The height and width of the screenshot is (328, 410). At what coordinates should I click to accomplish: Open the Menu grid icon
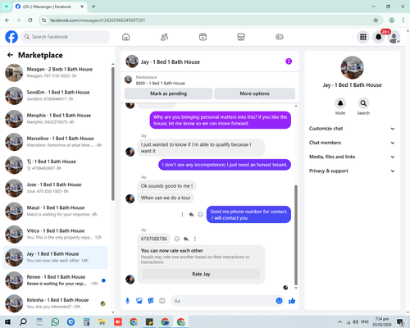[x=363, y=37]
